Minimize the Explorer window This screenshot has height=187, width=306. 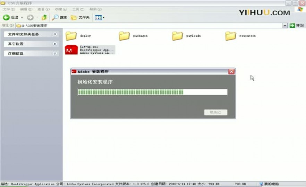[288, 3]
